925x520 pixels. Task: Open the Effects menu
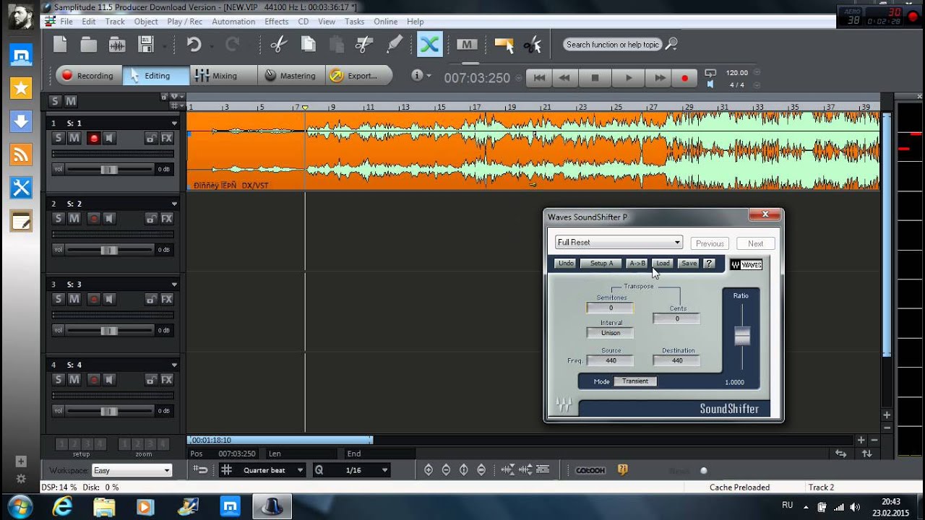click(276, 22)
